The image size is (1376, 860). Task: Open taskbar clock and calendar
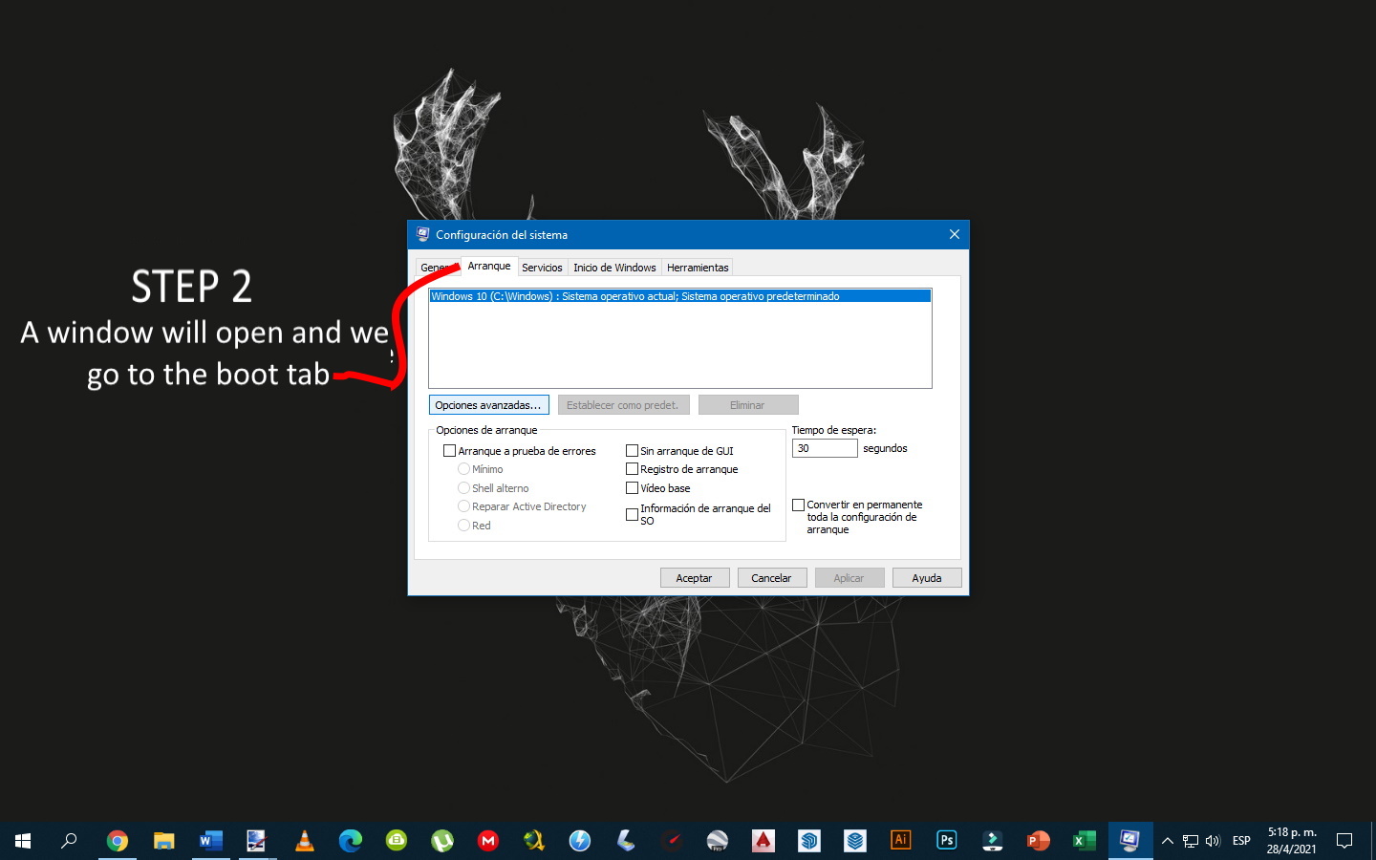click(1292, 841)
